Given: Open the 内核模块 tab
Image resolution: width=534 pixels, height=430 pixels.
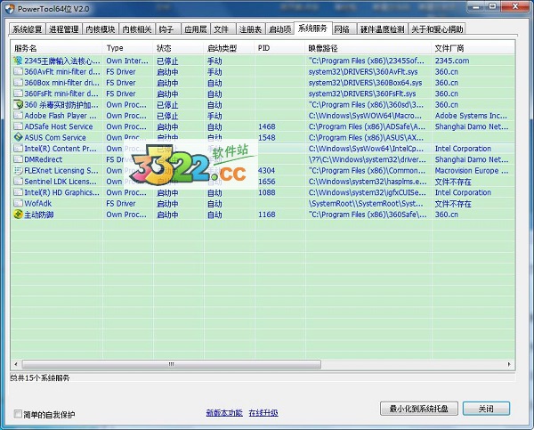Looking at the screenshot, I should [100, 29].
